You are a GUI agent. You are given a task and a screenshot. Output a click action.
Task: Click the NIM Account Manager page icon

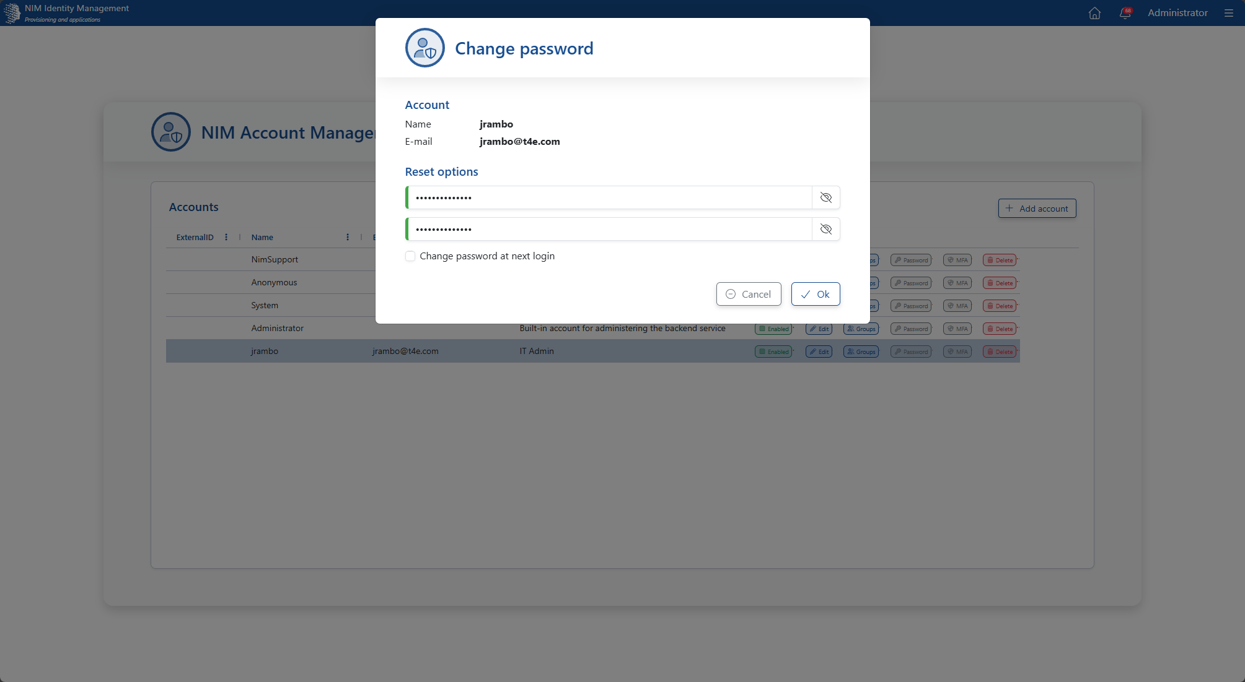[171, 132]
